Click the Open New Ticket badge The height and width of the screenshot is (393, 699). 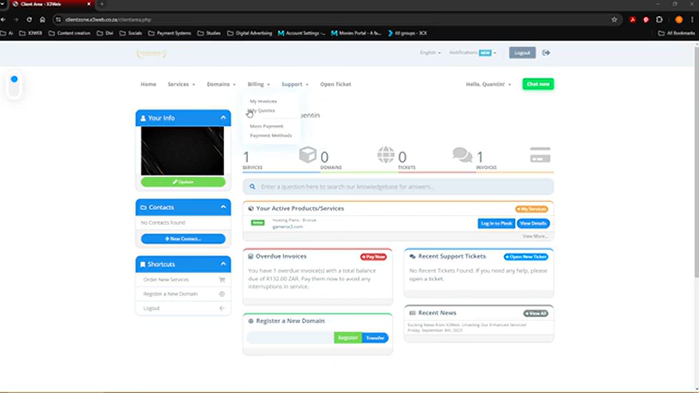[x=526, y=257]
